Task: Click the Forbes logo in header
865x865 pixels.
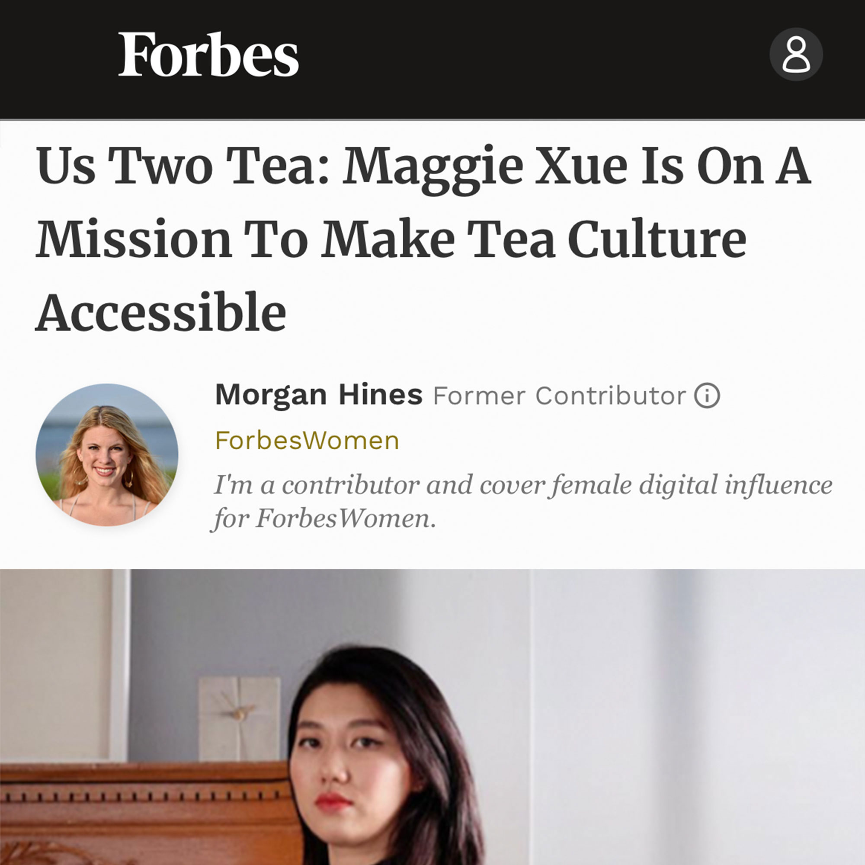Action: coord(208,54)
